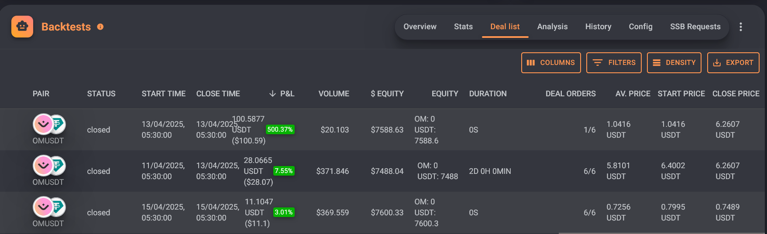Click the OMUSDT coin icon in first row
This screenshot has width=767, height=234.
pyautogui.click(x=49, y=124)
